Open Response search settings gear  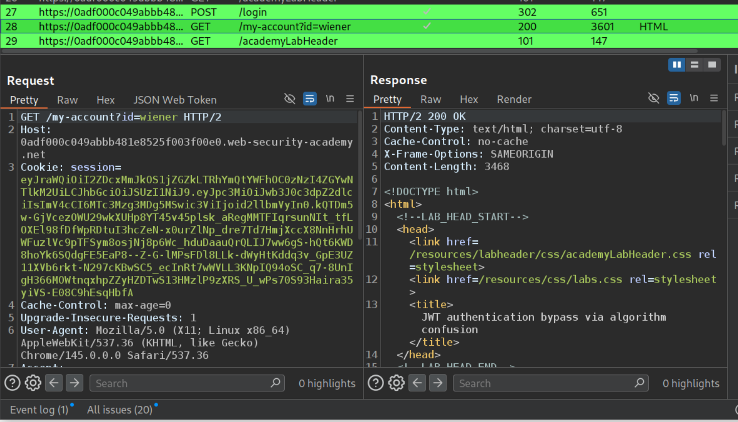(396, 383)
